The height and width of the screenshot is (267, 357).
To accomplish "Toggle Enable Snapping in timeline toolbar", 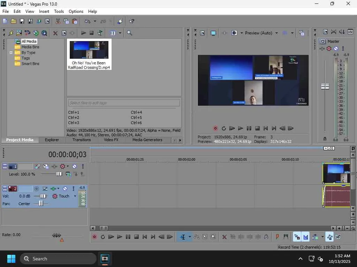I will coord(297,237).
